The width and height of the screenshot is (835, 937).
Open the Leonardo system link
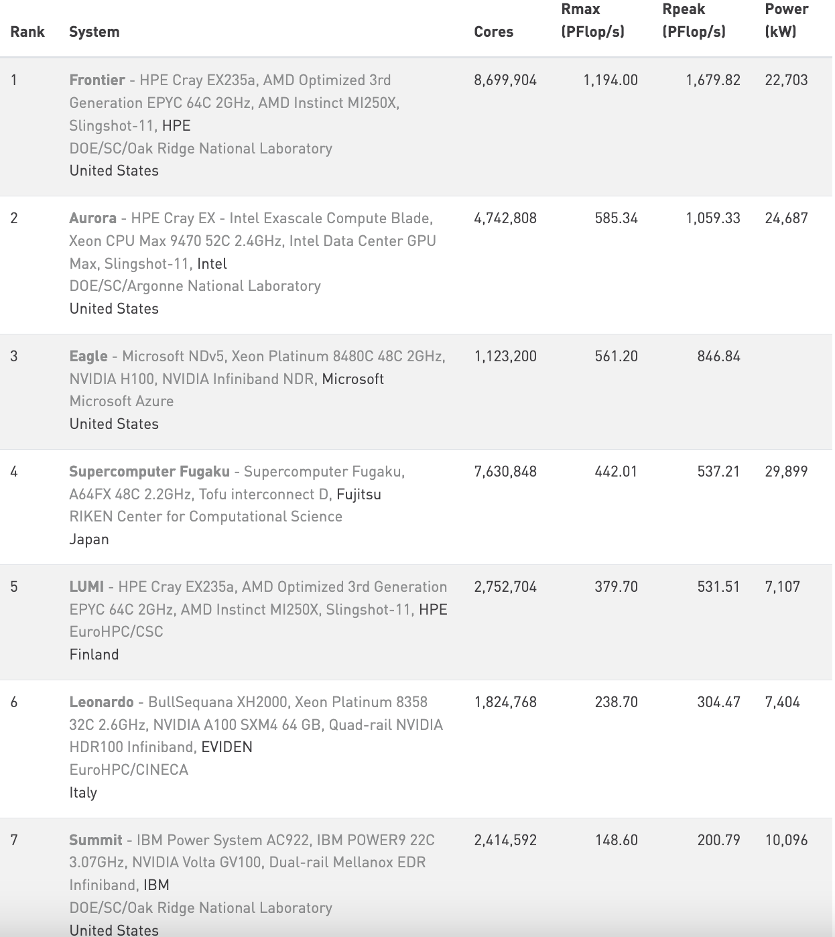(102, 702)
